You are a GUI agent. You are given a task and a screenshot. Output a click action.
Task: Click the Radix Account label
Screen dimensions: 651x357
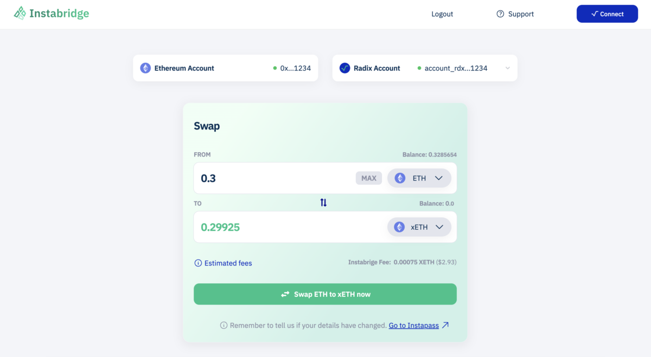click(x=377, y=68)
